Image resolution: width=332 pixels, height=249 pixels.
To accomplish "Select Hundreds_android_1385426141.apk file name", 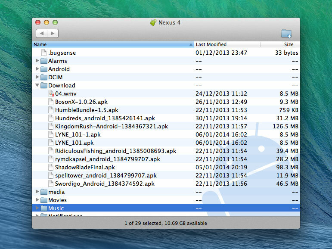I will tap(105, 118).
